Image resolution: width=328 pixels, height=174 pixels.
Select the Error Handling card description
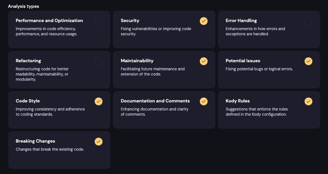click(x=255, y=31)
